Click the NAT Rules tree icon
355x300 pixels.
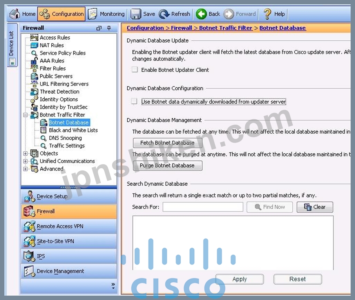34,45
